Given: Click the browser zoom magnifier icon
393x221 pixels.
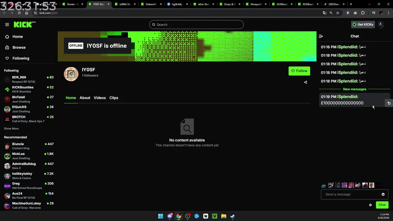Looking at the screenshot, I should coord(331,13).
